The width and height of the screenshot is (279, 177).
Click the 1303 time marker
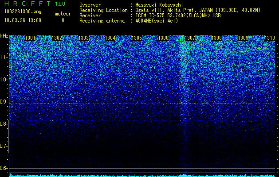[83, 38]
